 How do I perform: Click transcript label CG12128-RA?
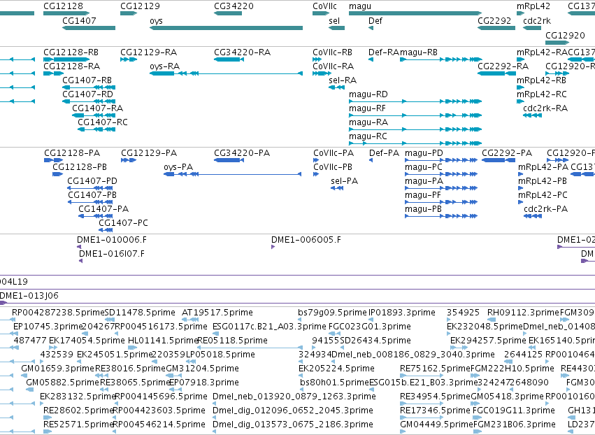click(72, 66)
